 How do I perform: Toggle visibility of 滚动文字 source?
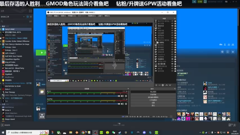pos(172,26)
